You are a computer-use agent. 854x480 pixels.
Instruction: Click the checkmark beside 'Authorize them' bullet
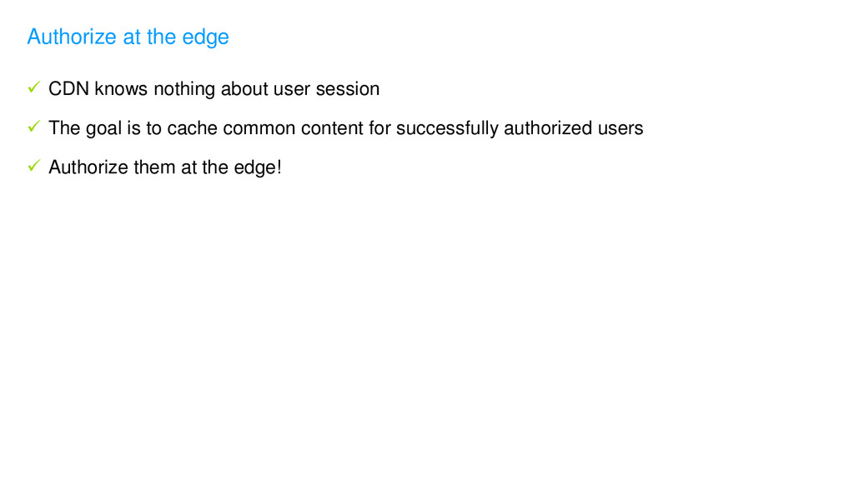click(x=33, y=166)
